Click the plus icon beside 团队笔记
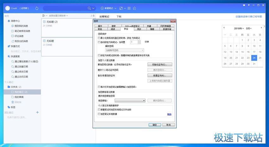The width and height of the screenshot is (269, 147). [37, 112]
